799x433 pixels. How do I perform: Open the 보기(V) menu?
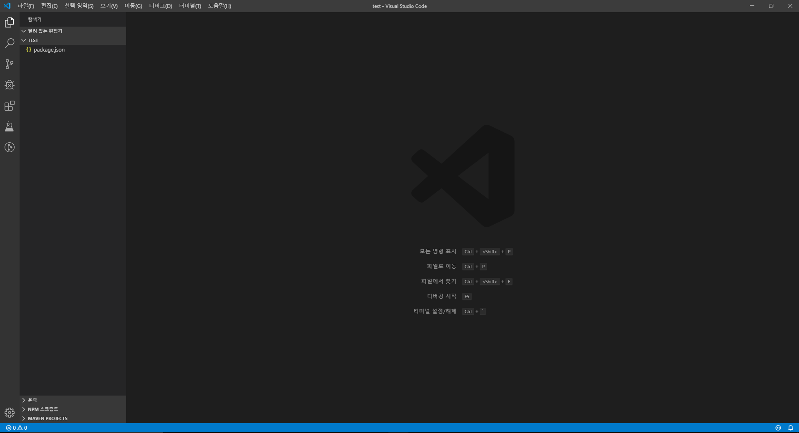(109, 6)
